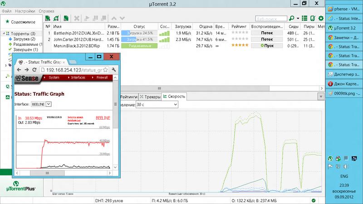The height and width of the screenshot is (204, 363).
Task: Rate Battleship torrent via grey stars
Action: coord(240,32)
